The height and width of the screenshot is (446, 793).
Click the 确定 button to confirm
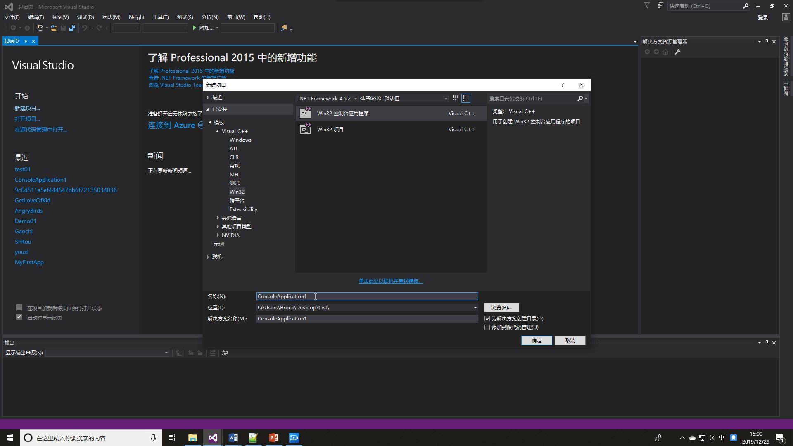536,340
